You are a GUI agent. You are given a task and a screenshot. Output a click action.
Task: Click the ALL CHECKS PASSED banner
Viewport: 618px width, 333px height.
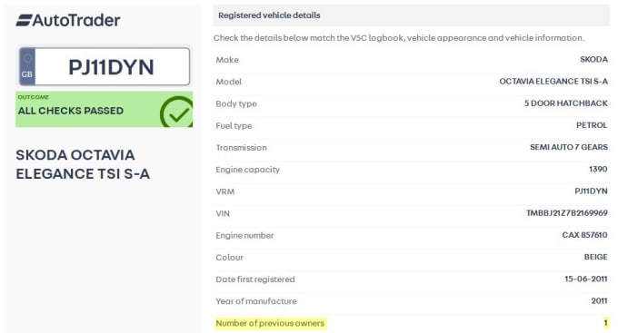click(104, 110)
